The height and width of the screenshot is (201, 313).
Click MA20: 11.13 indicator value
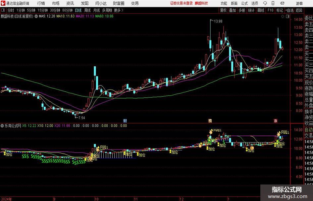click(x=85, y=16)
